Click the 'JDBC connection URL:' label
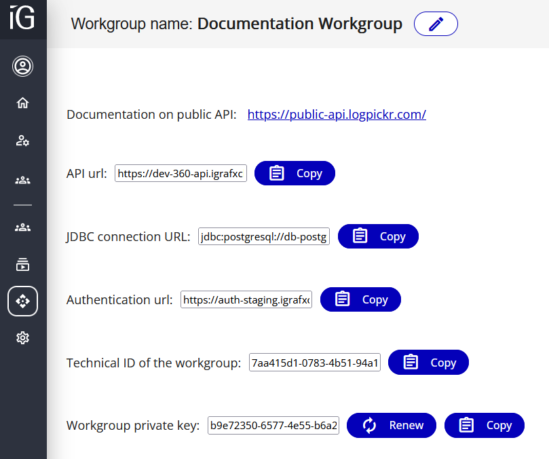Screen dimensions: 549x459 click(x=128, y=236)
